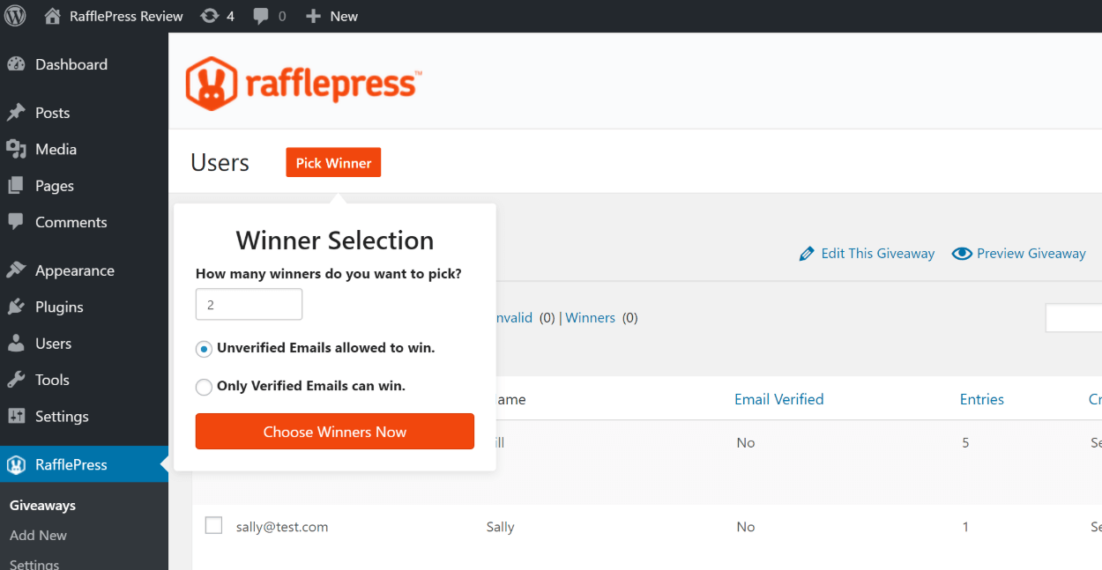Click the Media icon in sidebar
The height and width of the screenshot is (570, 1102).
click(x=16, y=149)
